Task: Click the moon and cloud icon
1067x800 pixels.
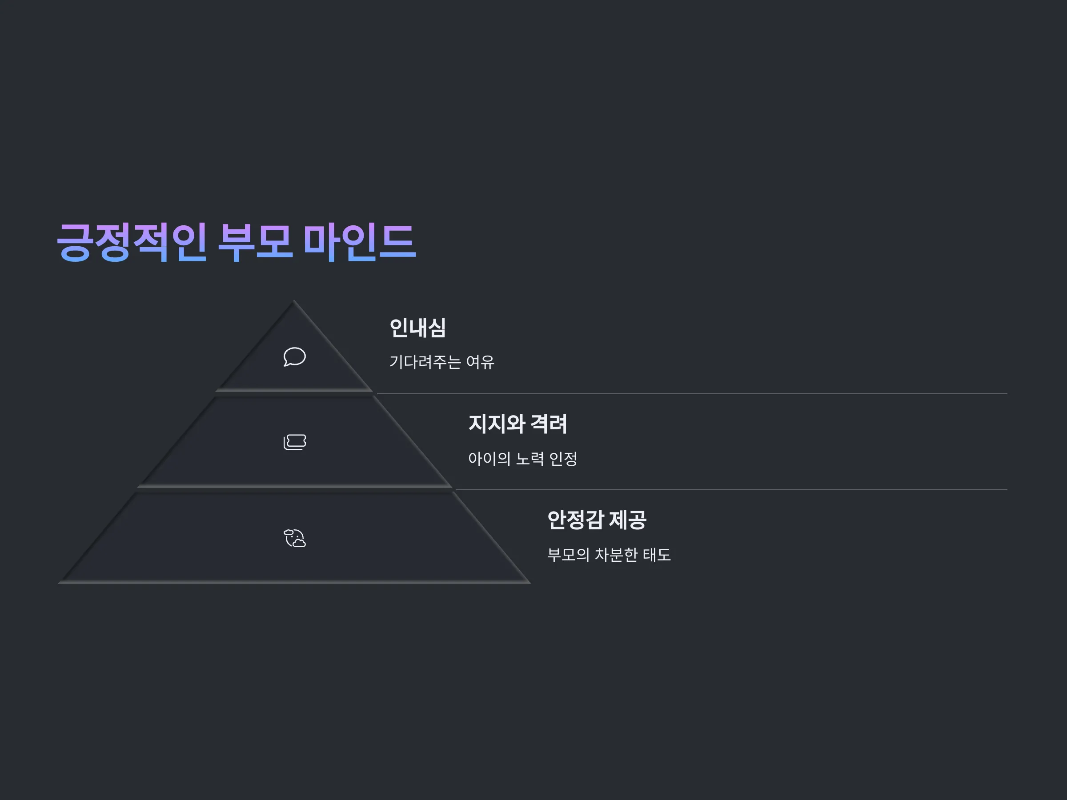Action: click(x=294, y=538)
